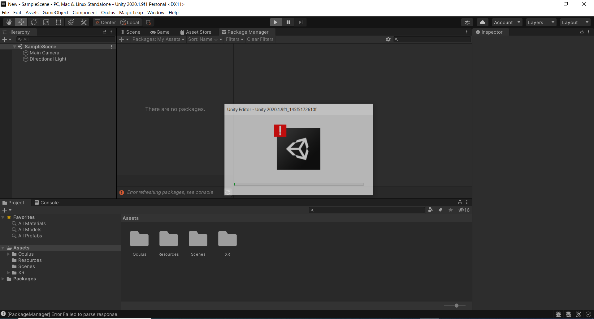Click the package error warning icon
This screenshot has width=594, height=319.
coord(122,193)
